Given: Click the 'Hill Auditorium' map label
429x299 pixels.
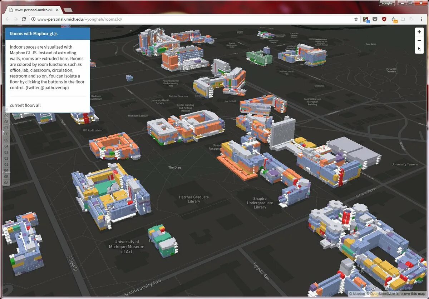Looking at the screenshot, I should (x=92, y=130).
